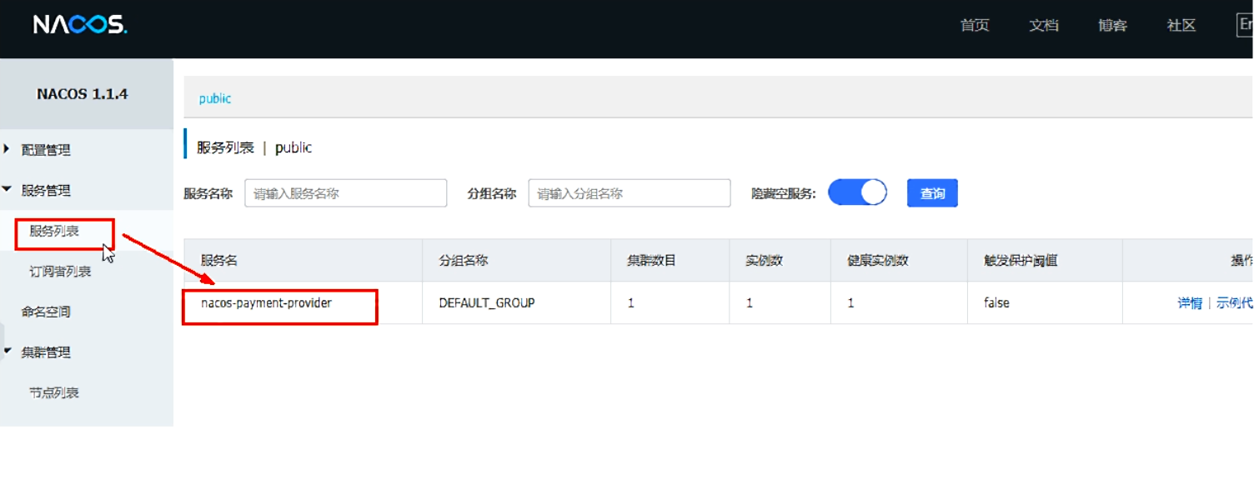Click the 查询 search button
This screenshot has width=1254, height=480.
[x=931, y=192]
